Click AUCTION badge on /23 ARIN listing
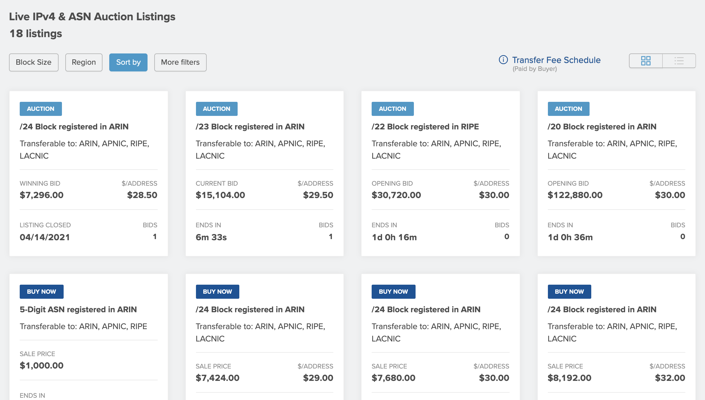The image size is (705, 400). [217, 109]
